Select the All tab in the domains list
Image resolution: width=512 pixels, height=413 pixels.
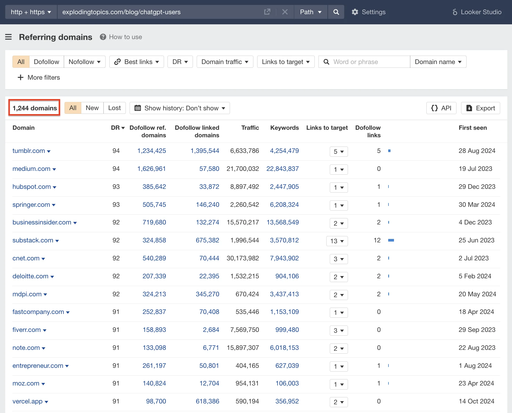tap(73, 108)
